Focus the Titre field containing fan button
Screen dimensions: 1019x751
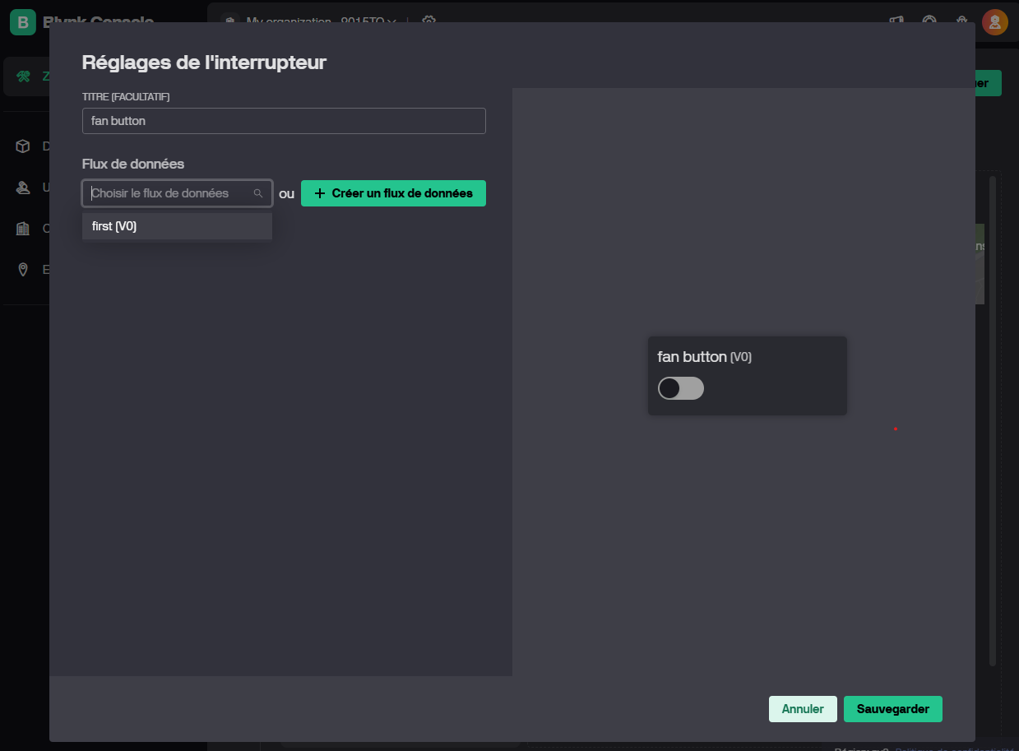click(284, 121)
